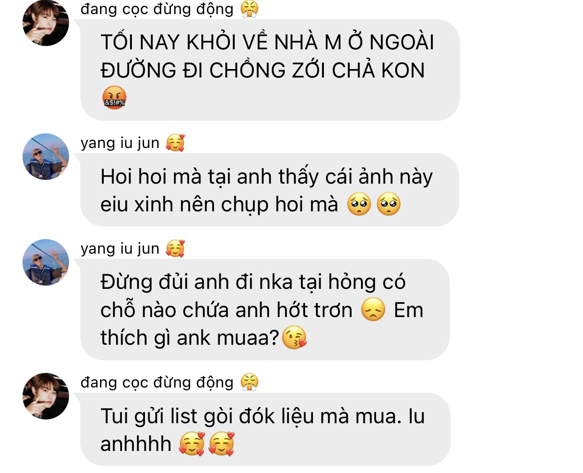The image size is (583, 473).
Task: Select the "Hoi hoi mà tại anh" message bubble
Action: (x=269, y=190)
